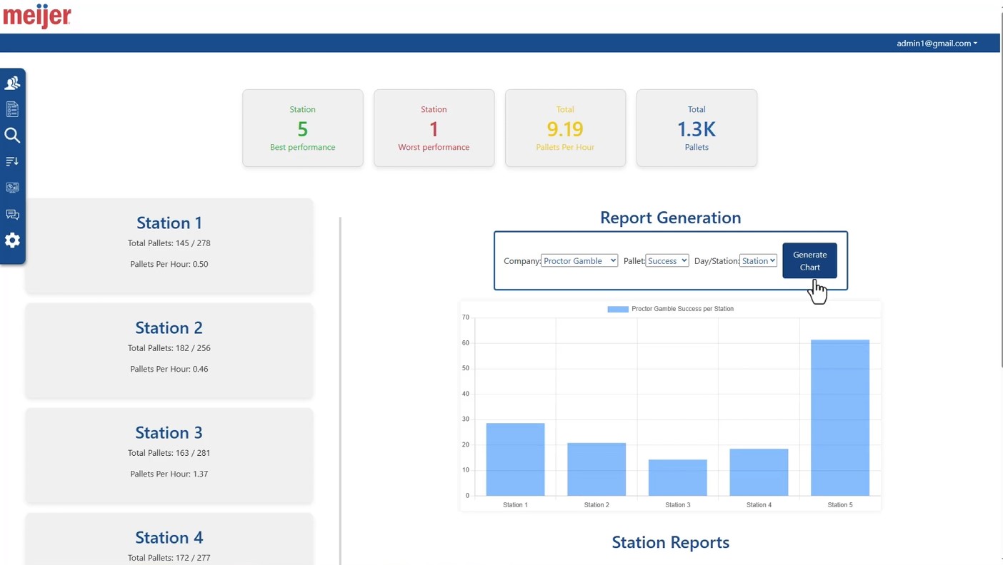This screenshot has height=565, width=1003.
Task: Click the Meijer logo
Action: pos(37,16)
